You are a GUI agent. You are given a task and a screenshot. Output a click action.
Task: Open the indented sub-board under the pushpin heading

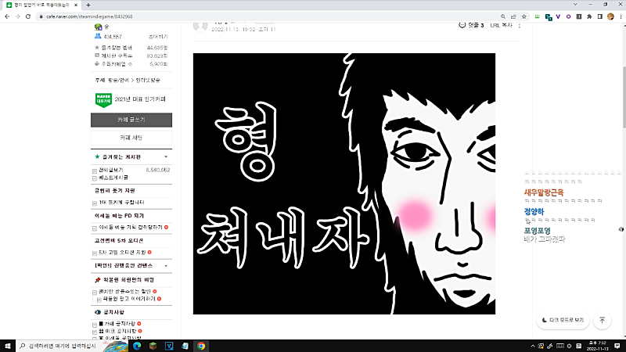pos(129,299)
